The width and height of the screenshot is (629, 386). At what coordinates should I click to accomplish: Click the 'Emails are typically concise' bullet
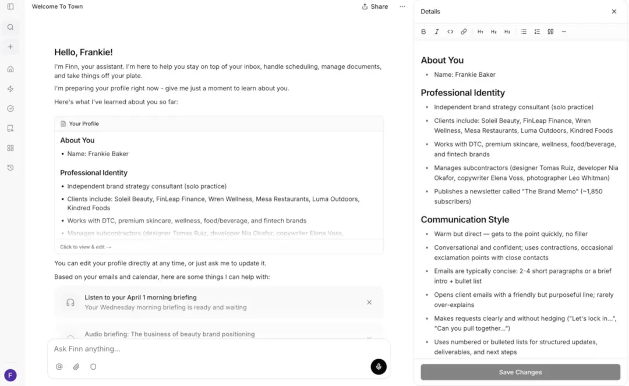click(x=522, y=276)
